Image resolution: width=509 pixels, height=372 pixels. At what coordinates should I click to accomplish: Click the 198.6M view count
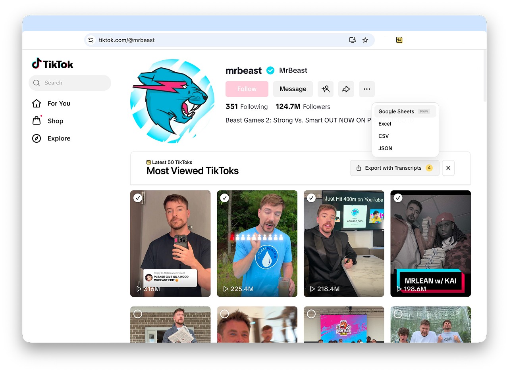pyautogui.click(x=415, y=289)
